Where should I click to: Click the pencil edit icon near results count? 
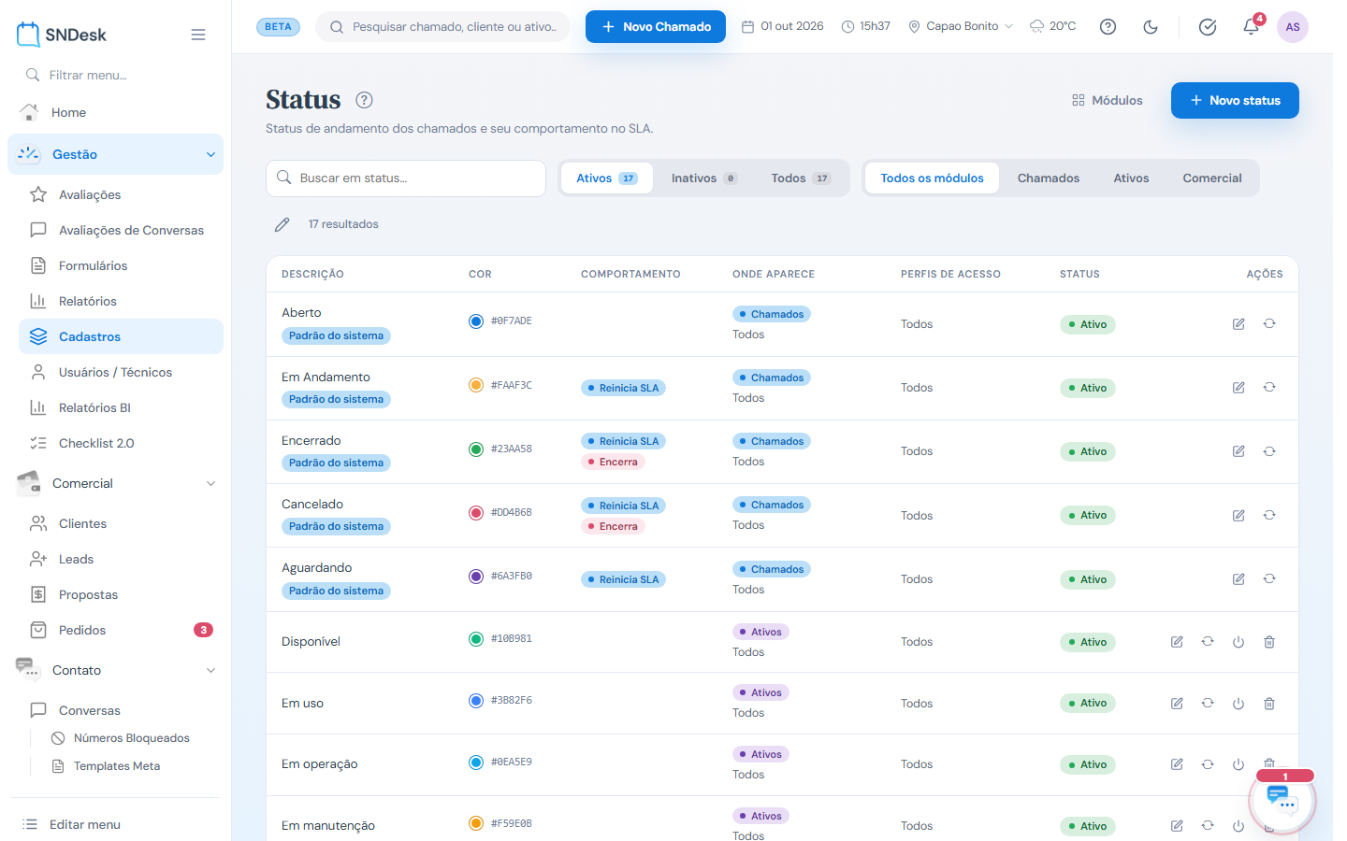[x=282, y=224]
